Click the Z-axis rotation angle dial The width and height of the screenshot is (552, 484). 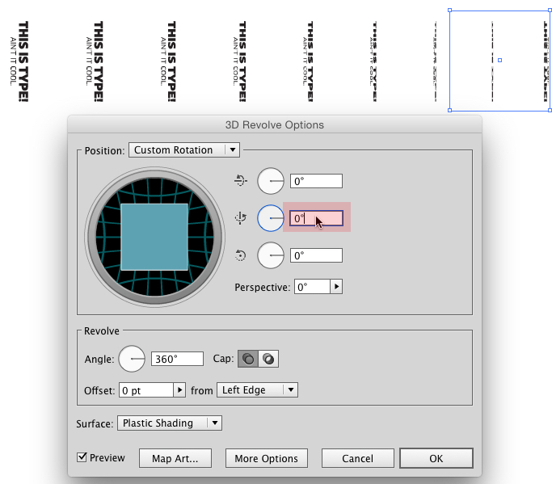point(271,255)
